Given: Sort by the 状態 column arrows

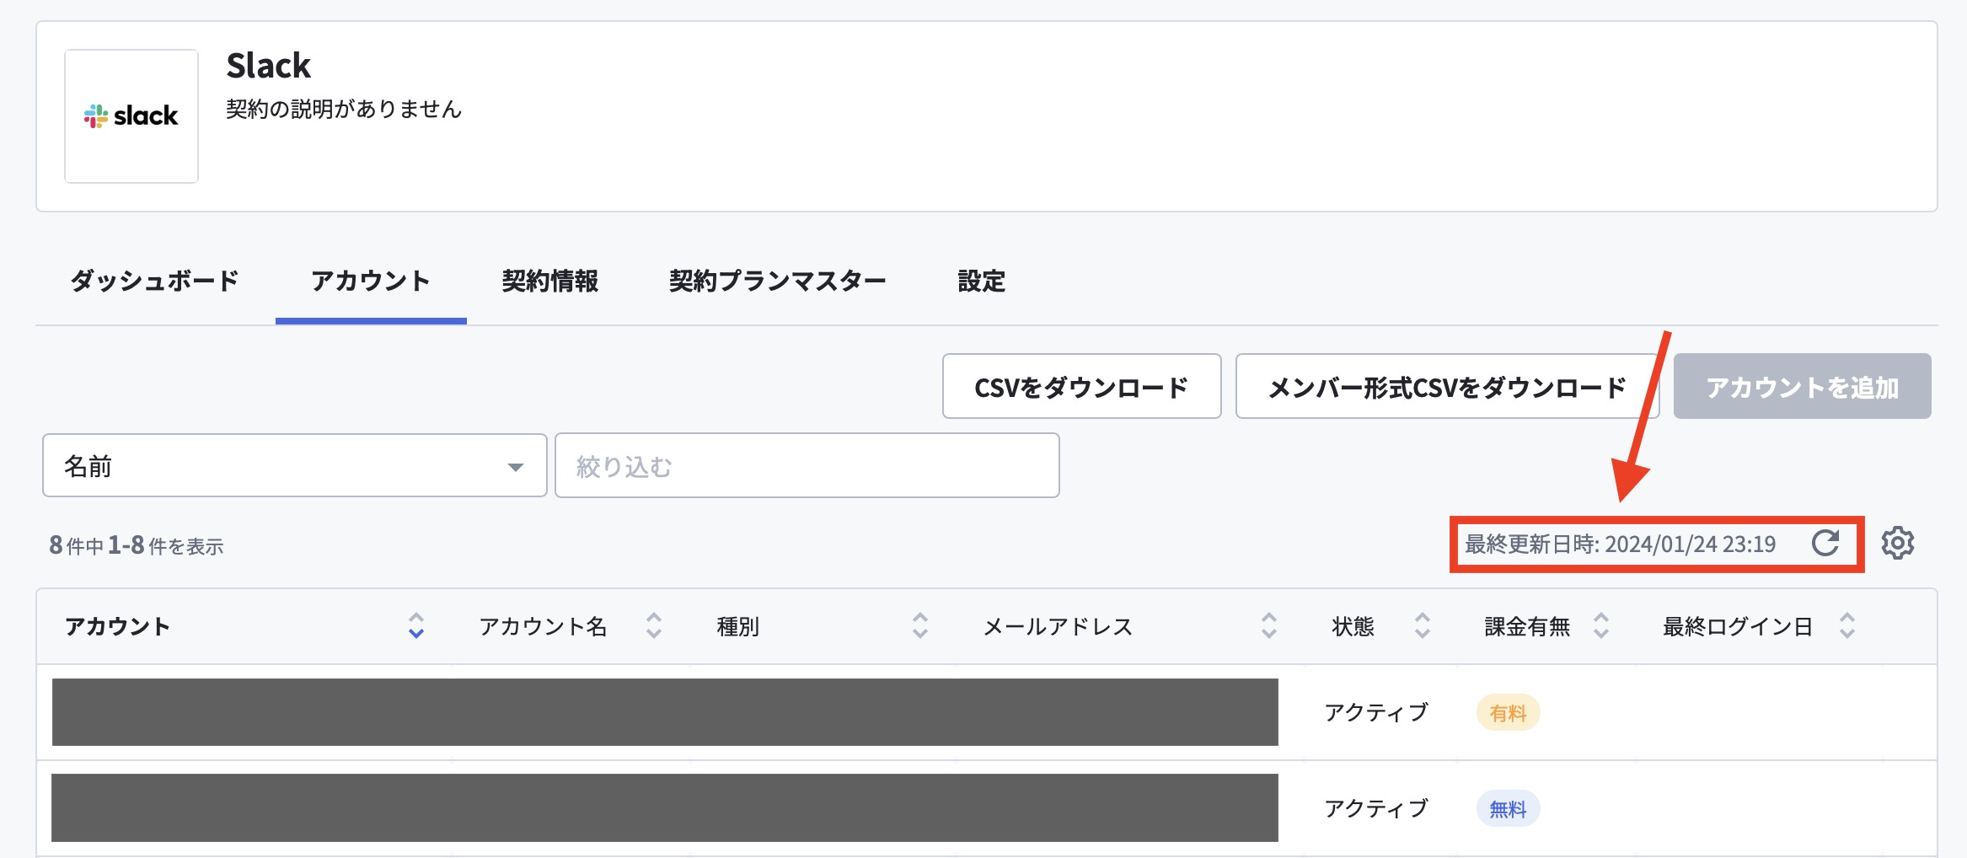Looking at the screenshot, I should (1423, 626).
